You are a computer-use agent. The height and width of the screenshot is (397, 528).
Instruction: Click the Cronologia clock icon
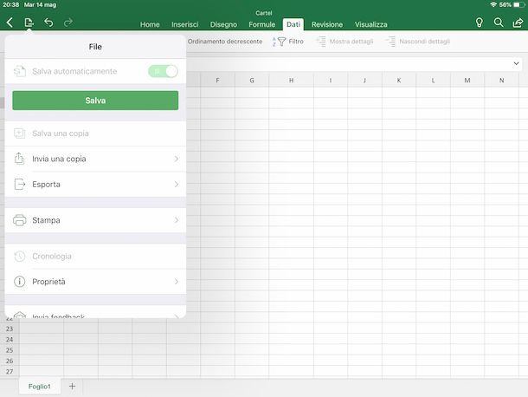pyautogui.click(x=20, y=256)
